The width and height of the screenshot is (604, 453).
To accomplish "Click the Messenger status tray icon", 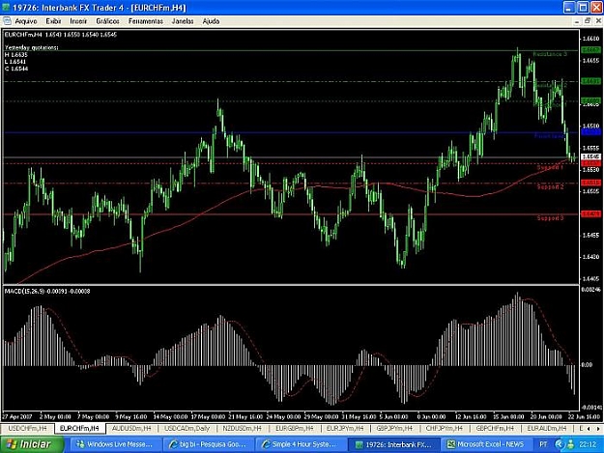I will click(x=570, y=444).
